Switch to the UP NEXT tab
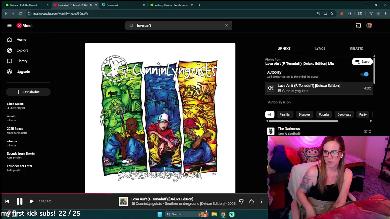This screenshot has width=390, height=219. point(284,49)
